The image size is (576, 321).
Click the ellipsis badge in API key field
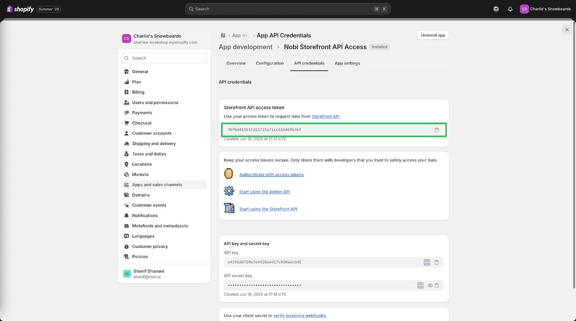click(427, 262)
